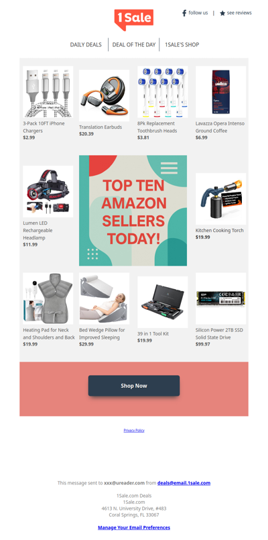The width and height of the screenshot is (268, 540).
Task: Click the iPhone chargers product image
Action: point(48,92)
